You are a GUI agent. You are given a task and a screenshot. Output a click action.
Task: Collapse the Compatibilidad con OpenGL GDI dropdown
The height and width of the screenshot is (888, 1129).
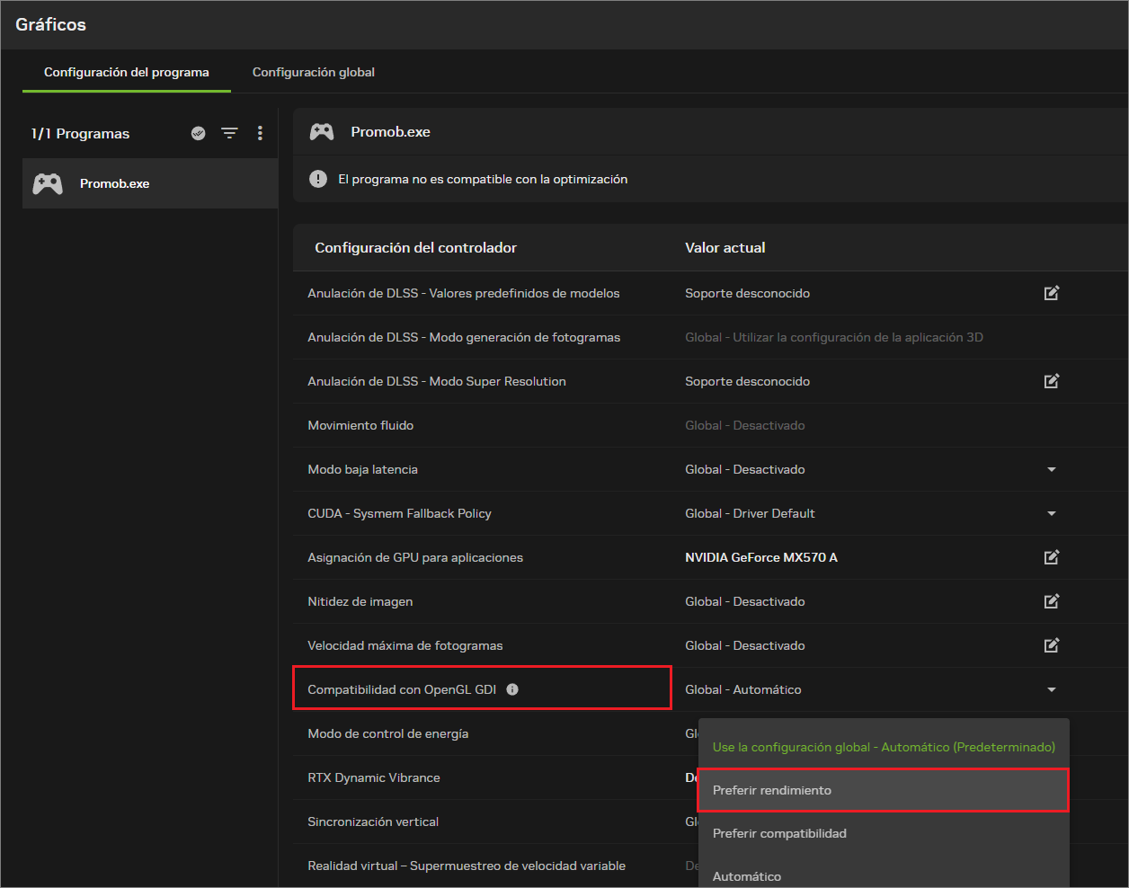(1052, 689)
